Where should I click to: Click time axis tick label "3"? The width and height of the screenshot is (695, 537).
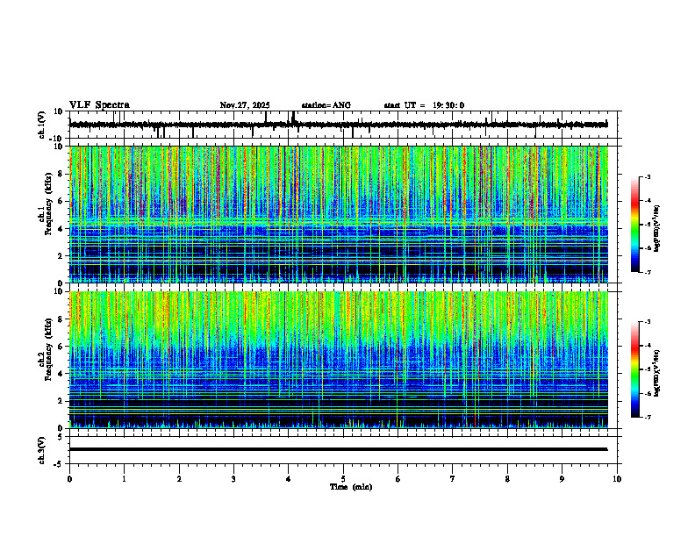pos(233,479)
